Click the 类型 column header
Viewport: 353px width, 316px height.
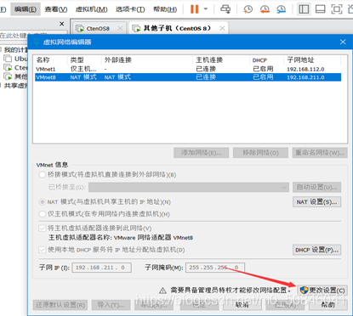(x=77, y=60)
